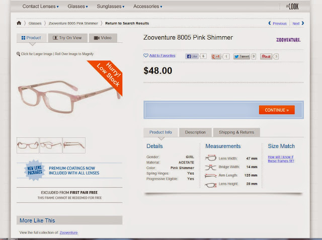Screen dimensions: 322x240
Task: Click the 47 mm lens width value
Action: (252, 158)
